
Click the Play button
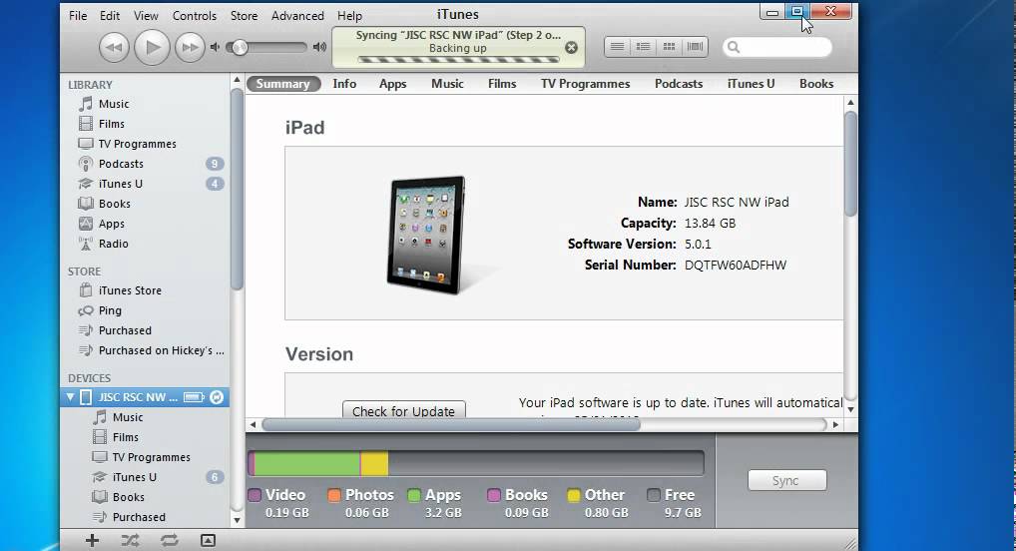pos(153,47)
